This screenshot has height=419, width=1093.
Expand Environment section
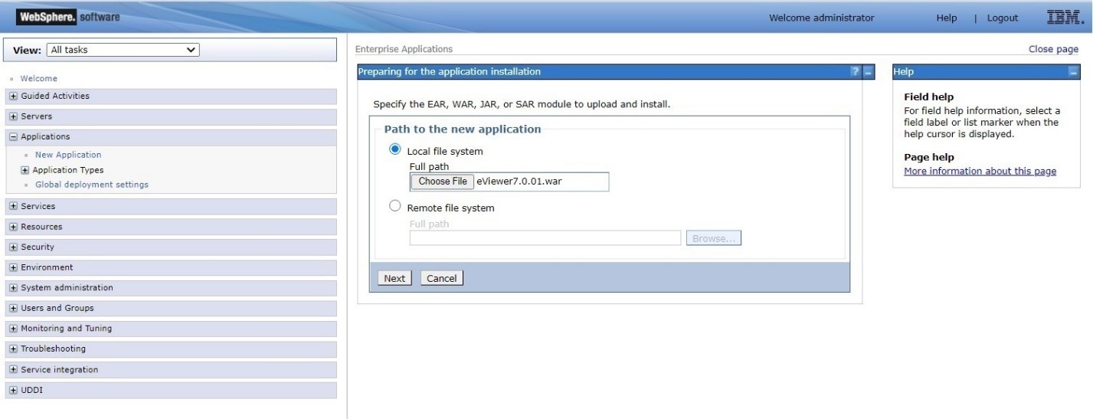coord(13,268)
